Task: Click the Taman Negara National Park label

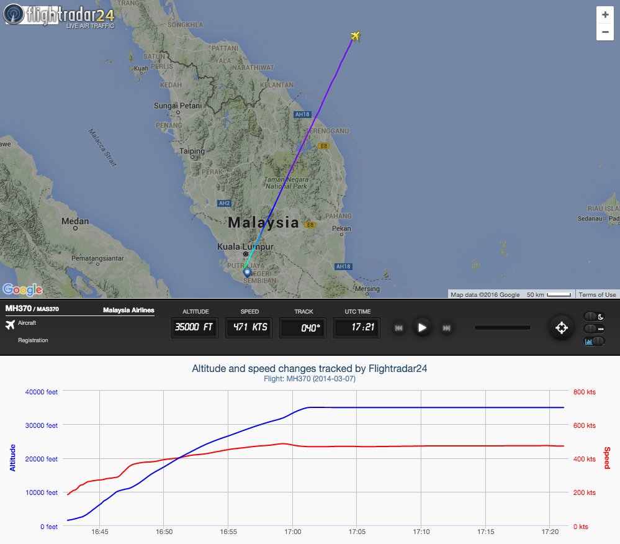Action: pyautogui.click(x=286, y=183)
